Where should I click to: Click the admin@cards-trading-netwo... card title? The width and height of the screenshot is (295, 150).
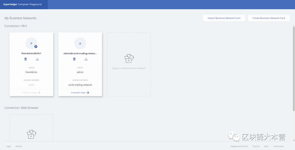[80, 53]
